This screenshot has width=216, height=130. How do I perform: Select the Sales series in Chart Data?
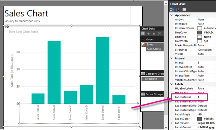pyautogui.click(x=153, y=44)
